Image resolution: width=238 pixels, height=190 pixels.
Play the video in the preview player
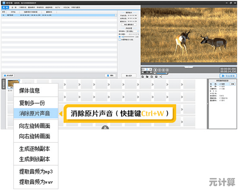pyautogui.click(x=155, y=70)
